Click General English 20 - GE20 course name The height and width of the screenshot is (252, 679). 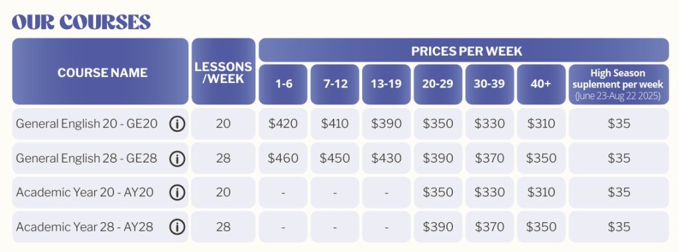tap(87, 124)
